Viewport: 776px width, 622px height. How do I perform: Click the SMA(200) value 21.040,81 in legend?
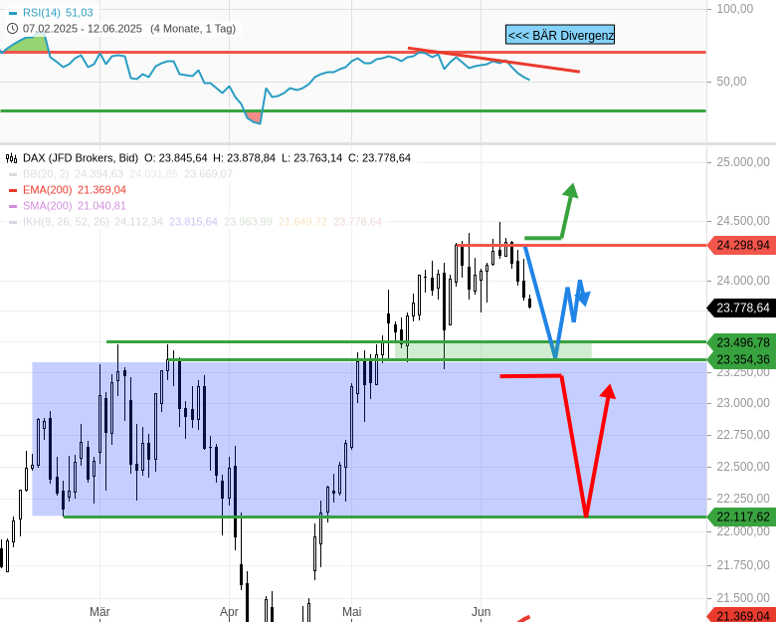pos(101,206)
